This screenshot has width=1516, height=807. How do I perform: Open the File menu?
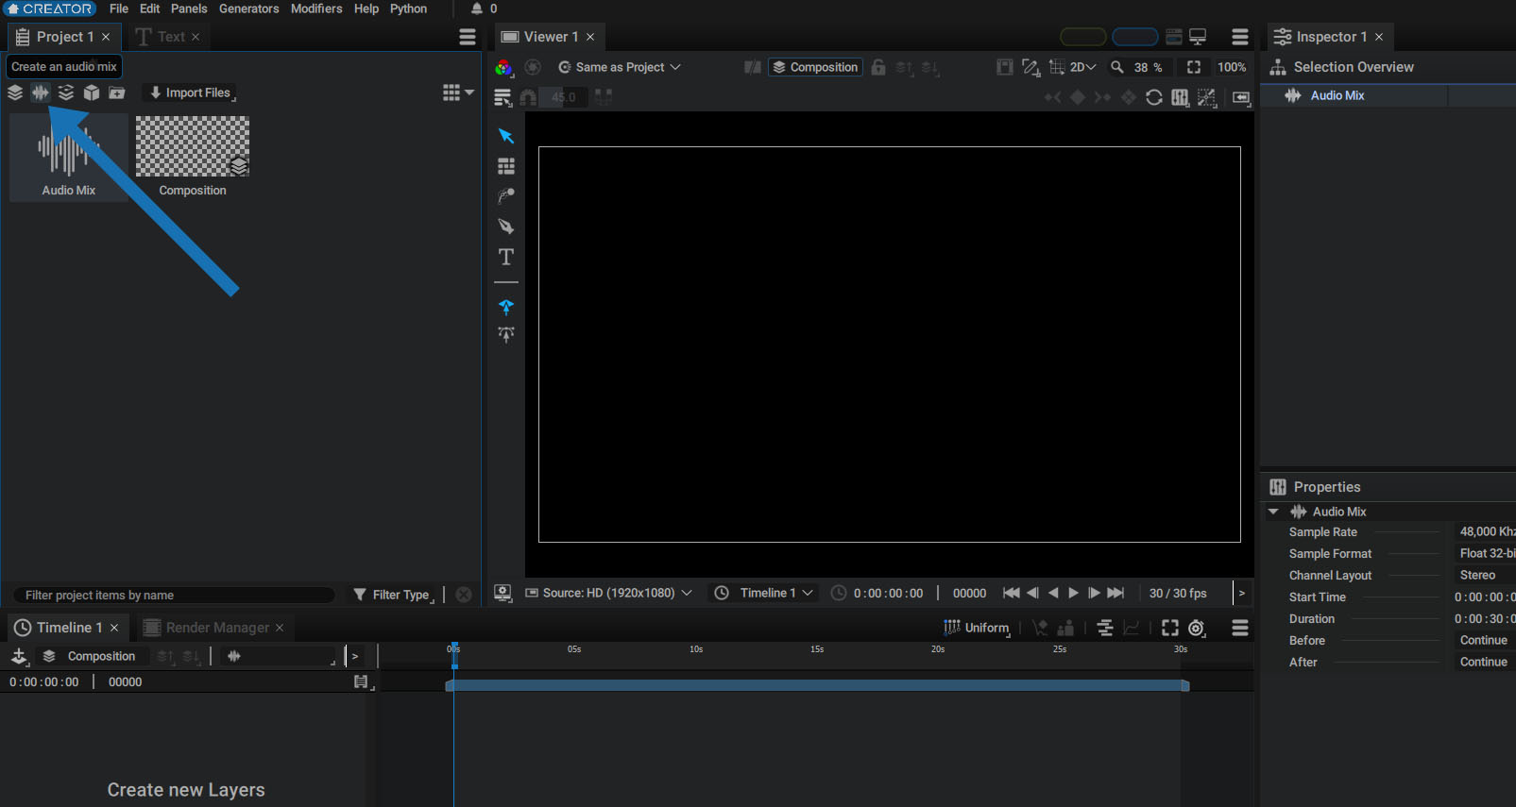coord(119,8)
